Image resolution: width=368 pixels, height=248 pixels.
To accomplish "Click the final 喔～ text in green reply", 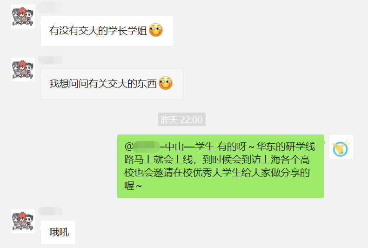I will (x=133, y=186).
